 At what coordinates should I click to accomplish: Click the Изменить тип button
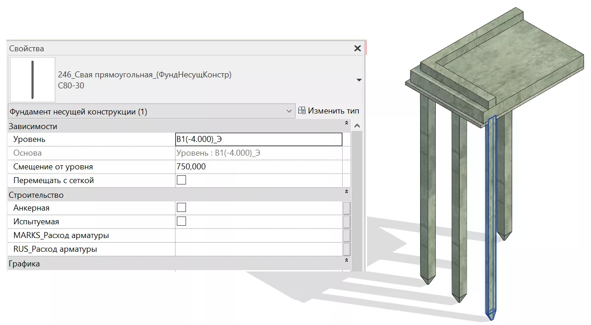[328, 111]
